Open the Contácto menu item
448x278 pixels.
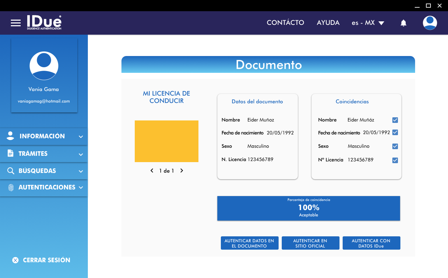(x=285, y=23)
